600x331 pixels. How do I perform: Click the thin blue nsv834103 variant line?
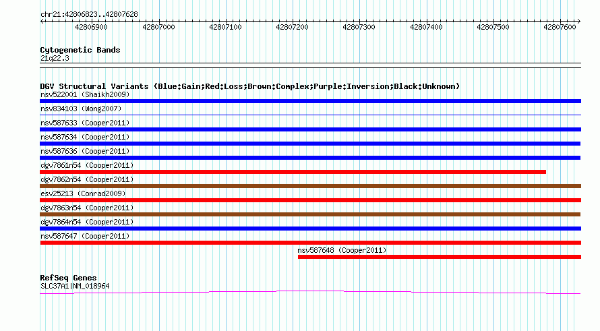310,115
